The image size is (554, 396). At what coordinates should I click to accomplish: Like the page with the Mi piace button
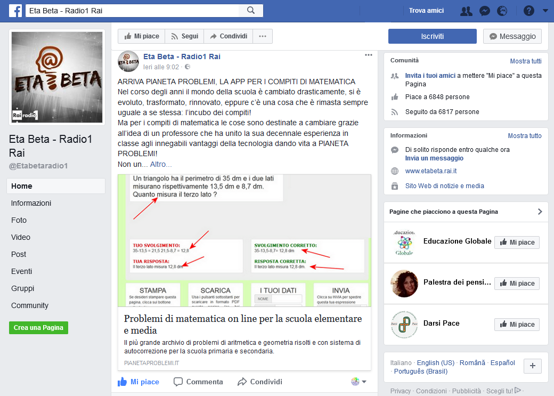point(142,36)
